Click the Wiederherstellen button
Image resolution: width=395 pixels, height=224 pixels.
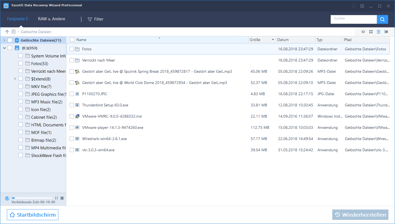click(x=360, y=215)
